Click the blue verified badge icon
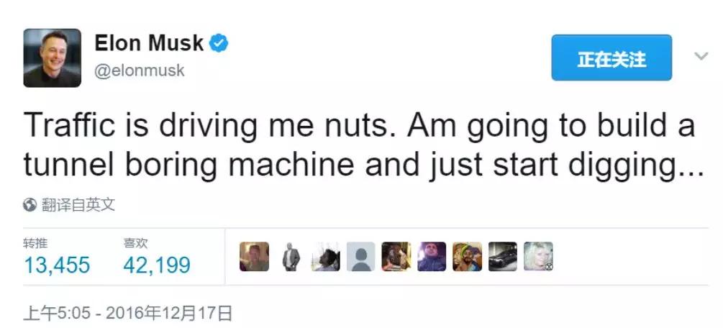 click(219, 43)
